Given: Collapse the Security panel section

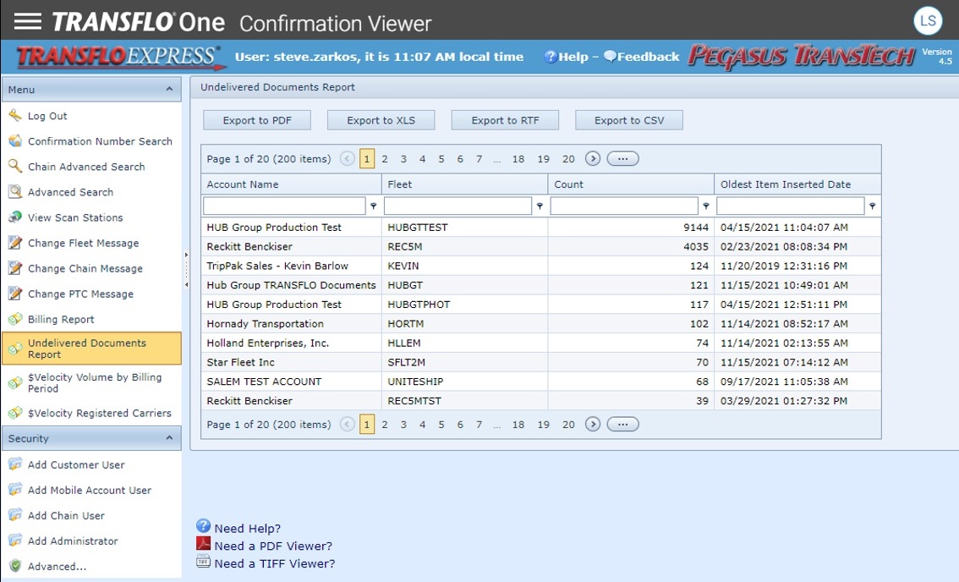Looking at the screenshot, I should pos(169,438).
